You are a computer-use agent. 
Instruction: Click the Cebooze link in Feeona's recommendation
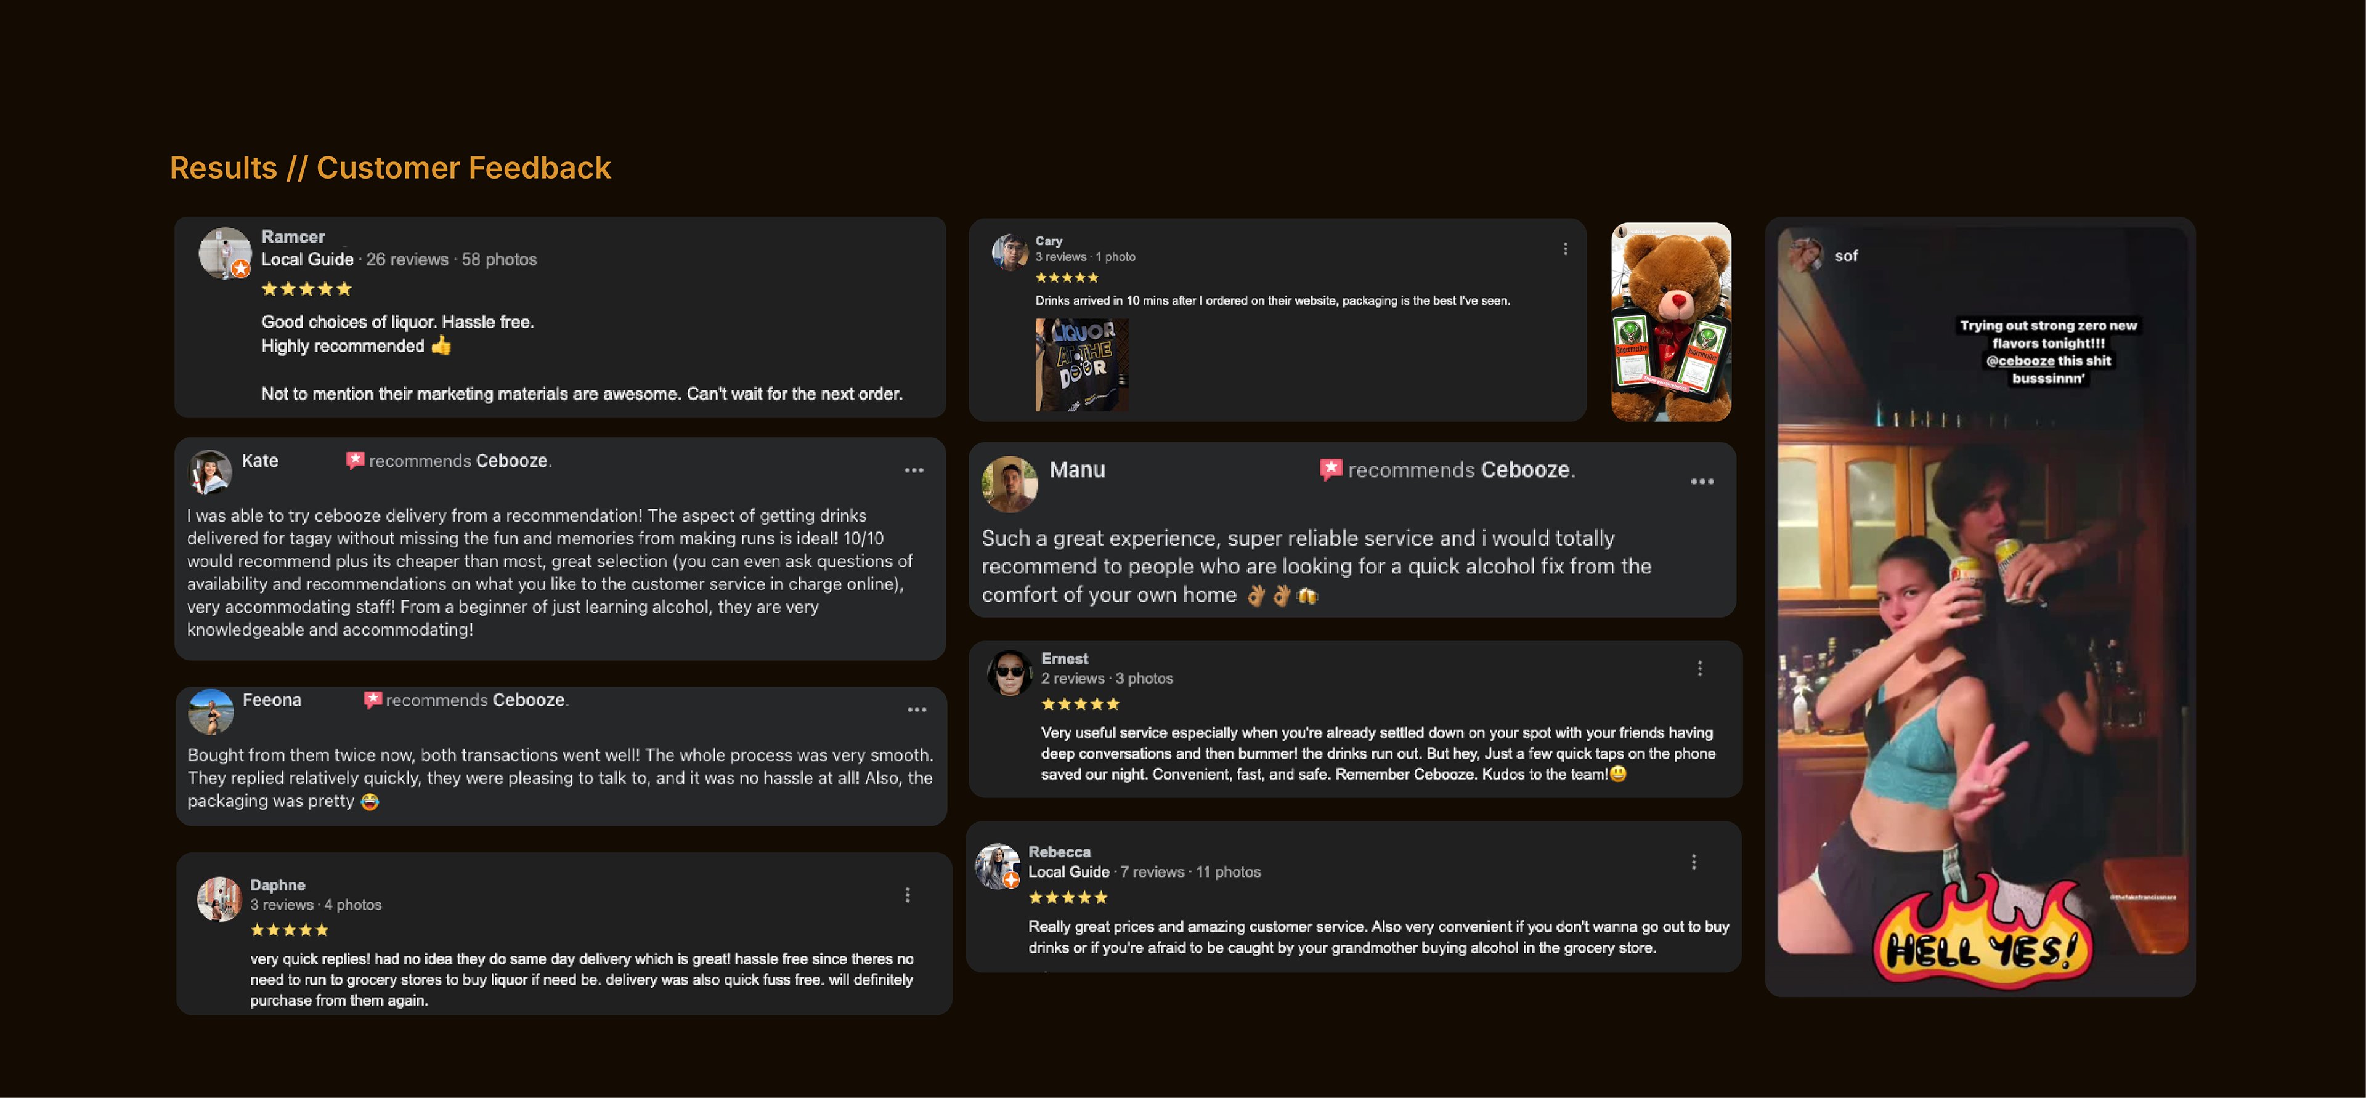click(528, 700)
